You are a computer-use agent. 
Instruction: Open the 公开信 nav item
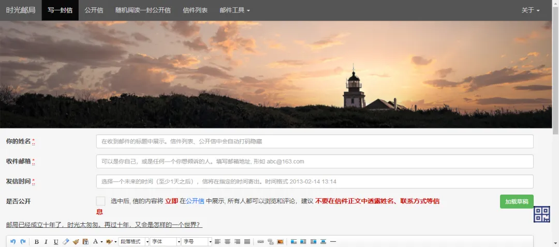[x=94, y=10]
